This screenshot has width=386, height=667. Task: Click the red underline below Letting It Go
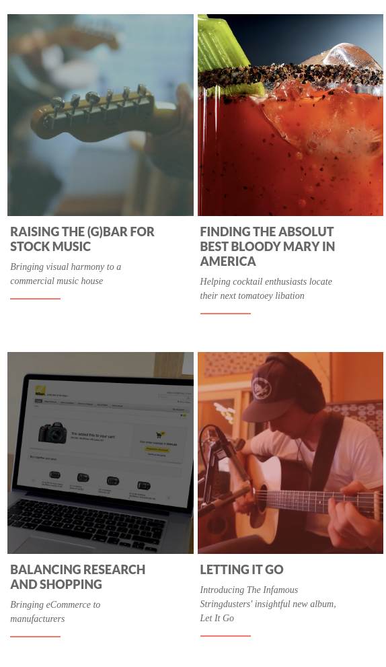click(225, 636)
